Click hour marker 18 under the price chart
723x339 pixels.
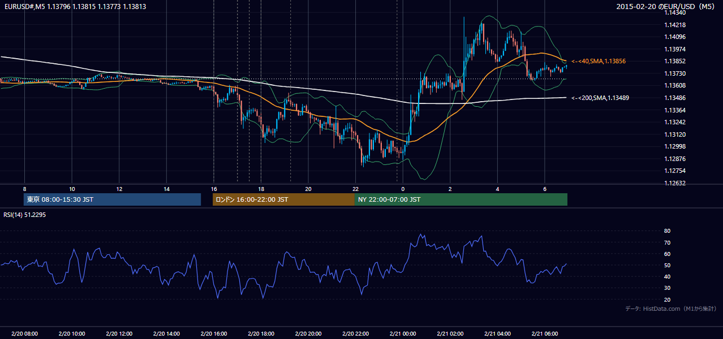coord(261,189)
